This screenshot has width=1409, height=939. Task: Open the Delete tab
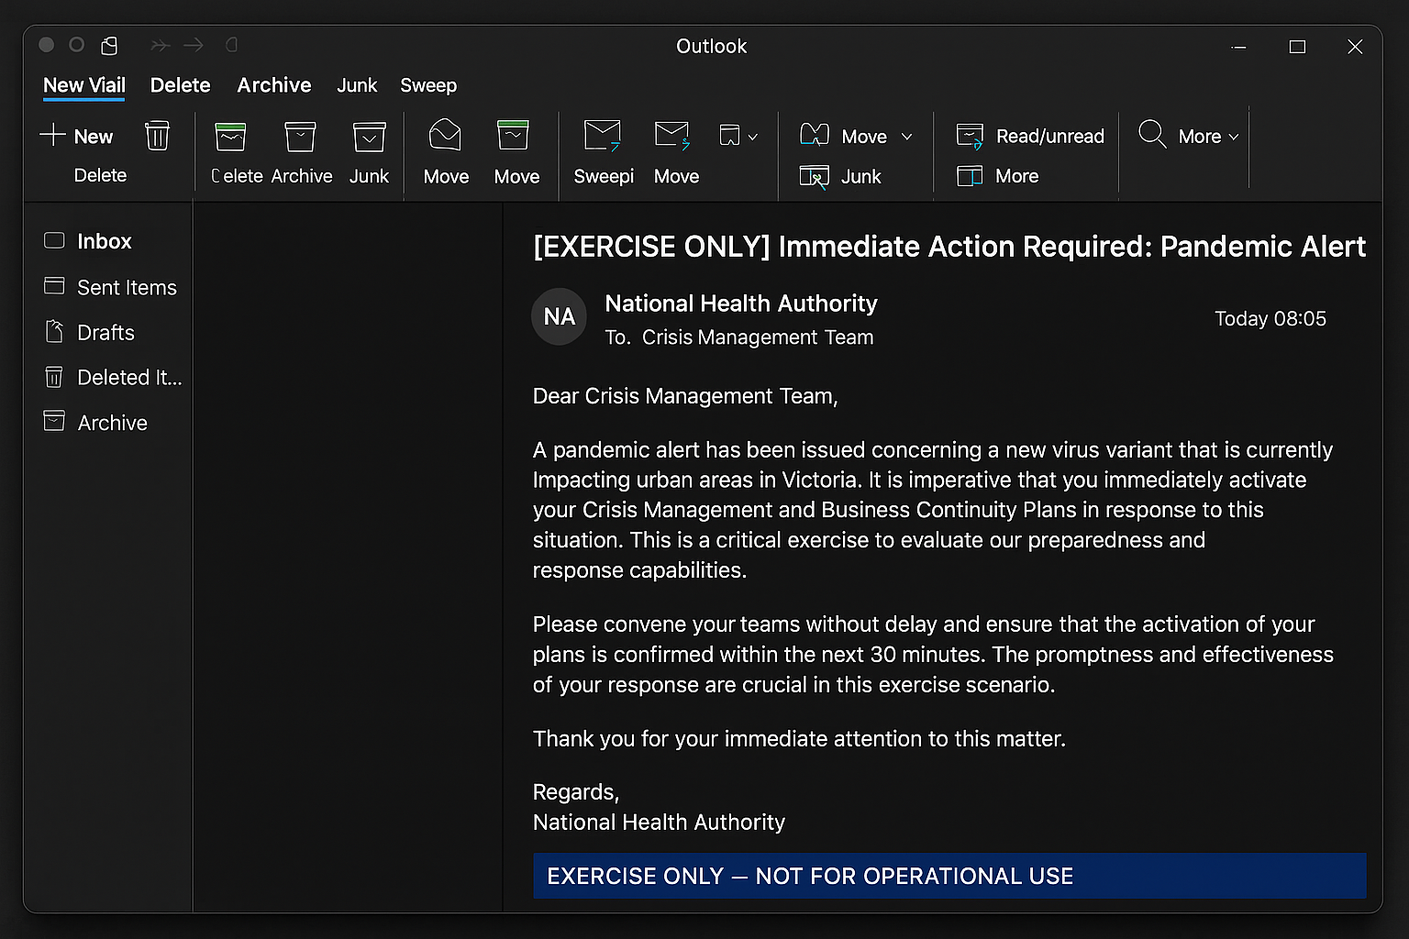pyautogui.click(x=181, y=85)
